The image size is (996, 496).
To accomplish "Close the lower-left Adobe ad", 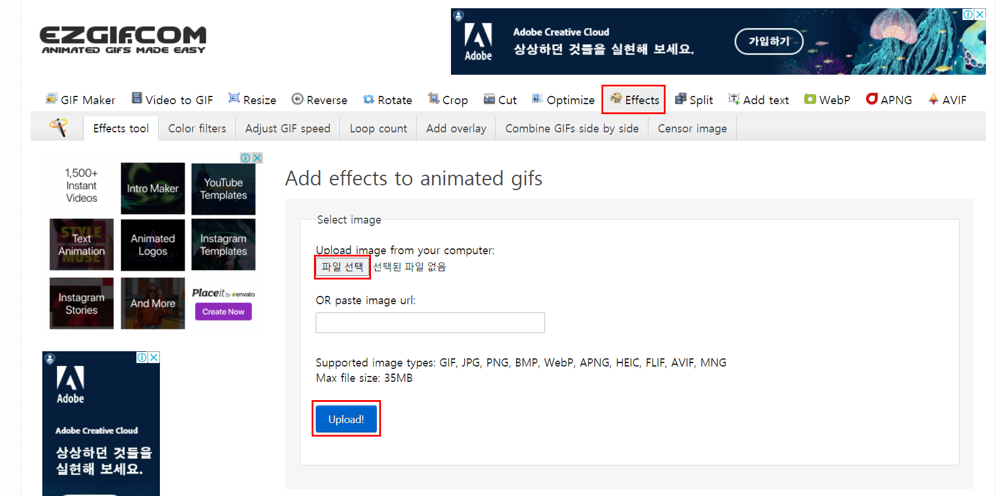I will click(153, 357).
